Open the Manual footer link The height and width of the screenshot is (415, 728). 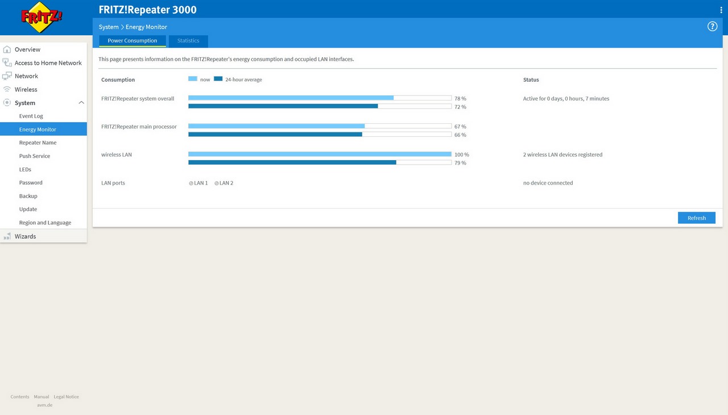(42, 397)
